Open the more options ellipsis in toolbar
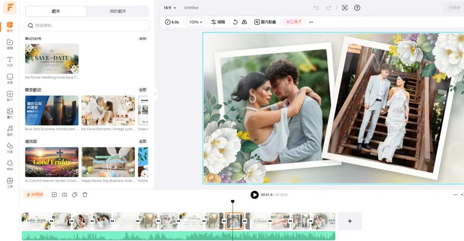 [x=311, y=22]
